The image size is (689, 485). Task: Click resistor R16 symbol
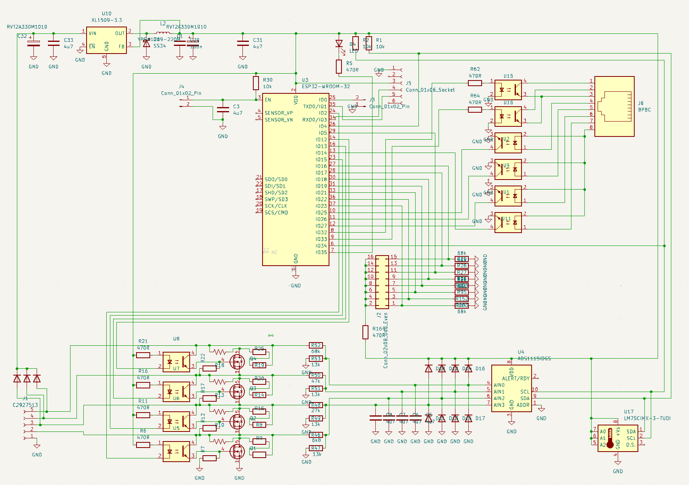tap(143, 385)
